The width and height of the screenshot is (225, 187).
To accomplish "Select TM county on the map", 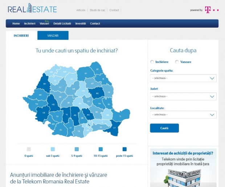I will pos(37,104).
